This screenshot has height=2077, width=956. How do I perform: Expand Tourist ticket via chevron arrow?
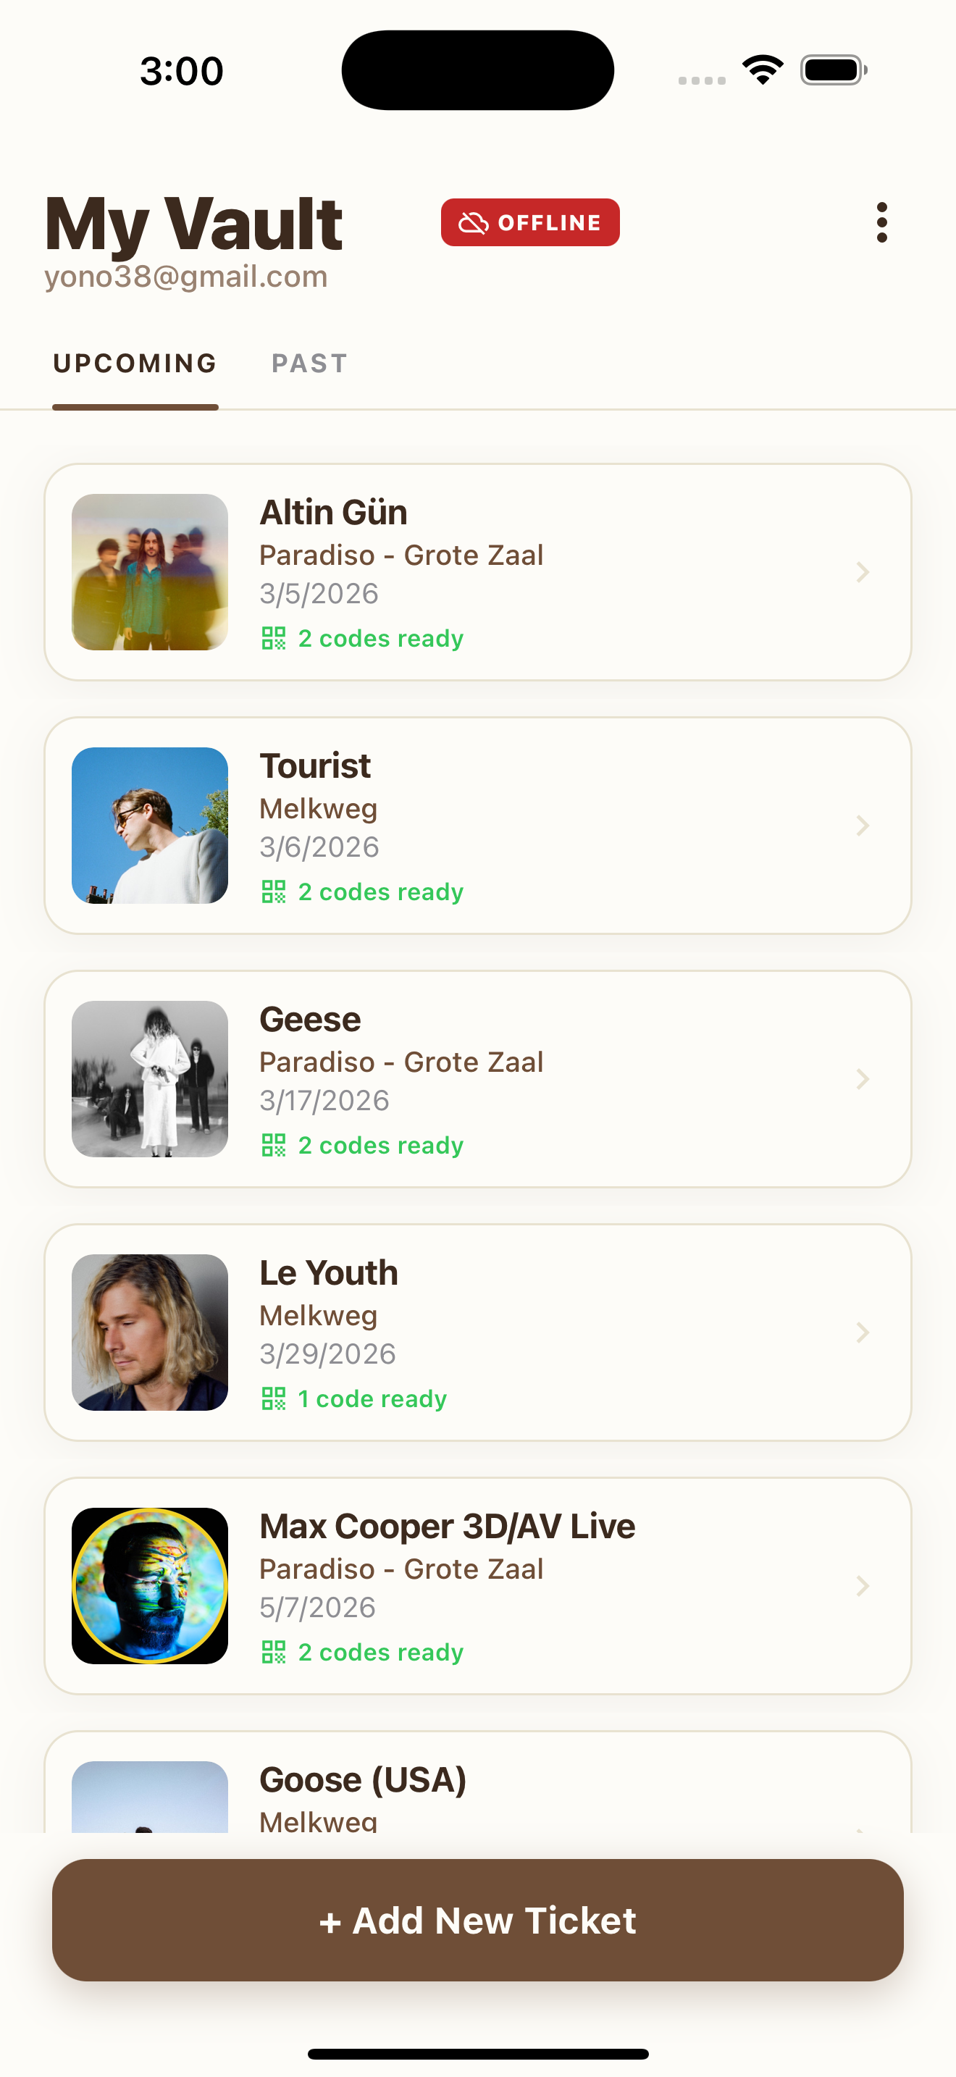863,826
